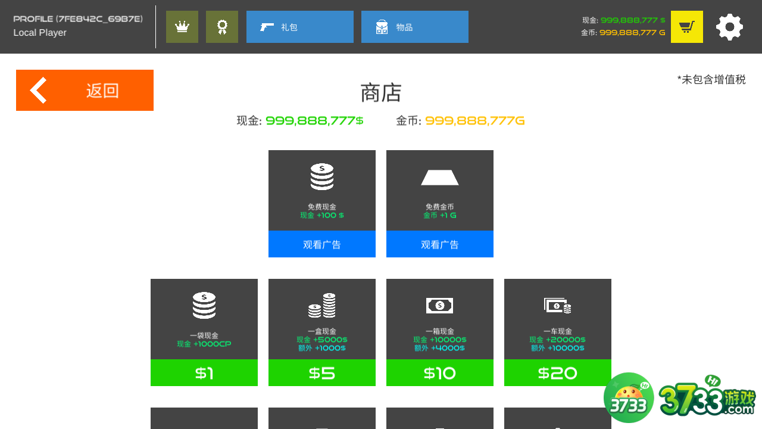Viewport: 762px width, 429px height.
Task: Click 观看广告 for free gold
Action: click(x=440, y=244)
